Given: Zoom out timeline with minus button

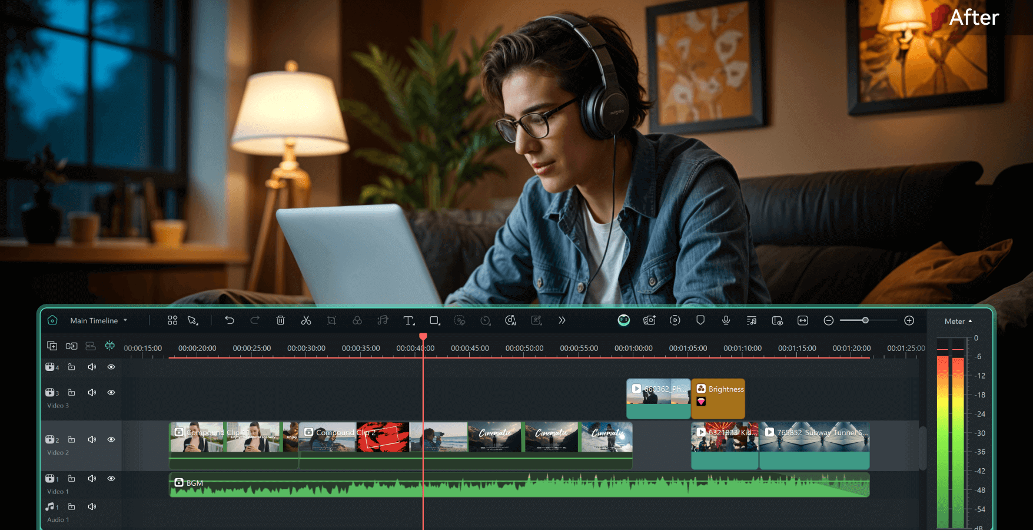Looking at the screenshot, I should tap(829, 320).
